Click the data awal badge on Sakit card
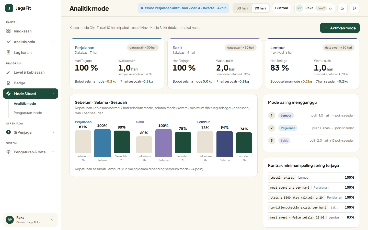The image size is (368, 230). point(241,48)
